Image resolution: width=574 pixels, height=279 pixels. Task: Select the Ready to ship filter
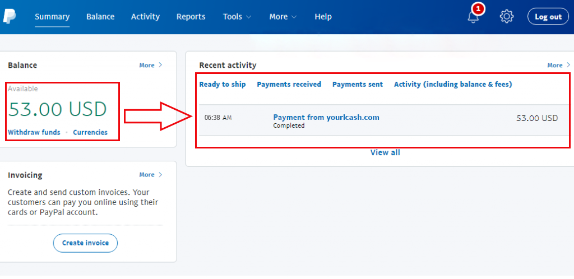[223, 85]
